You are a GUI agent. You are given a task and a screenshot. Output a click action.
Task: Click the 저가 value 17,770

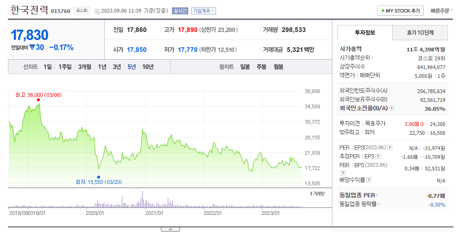click(x=188, y=50)
